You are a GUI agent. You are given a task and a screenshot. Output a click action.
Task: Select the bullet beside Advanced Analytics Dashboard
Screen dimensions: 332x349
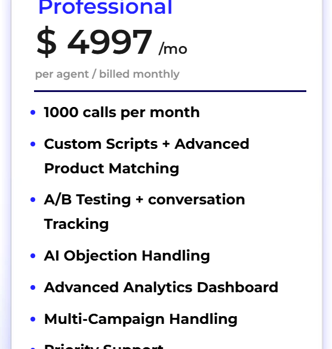pyautogui.click(x=33, y=287)
